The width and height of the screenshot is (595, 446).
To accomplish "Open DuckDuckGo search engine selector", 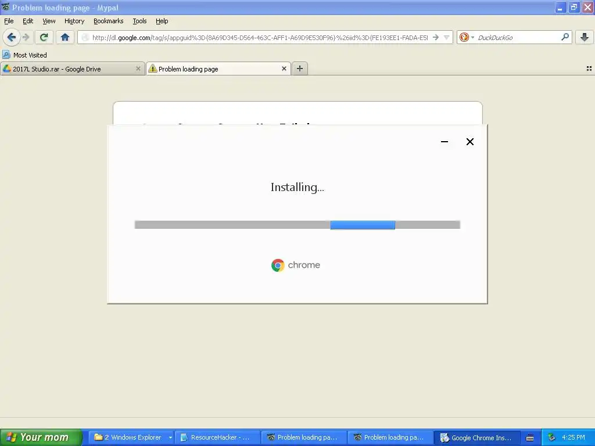I will (467, 37).
